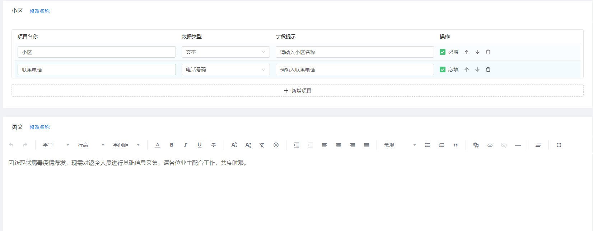Image resolution: width=593 pixels, height=231 pixels.
Task: Toggle fullscreen editor mode
Action: pyautogui.click(x=559, y=145)
